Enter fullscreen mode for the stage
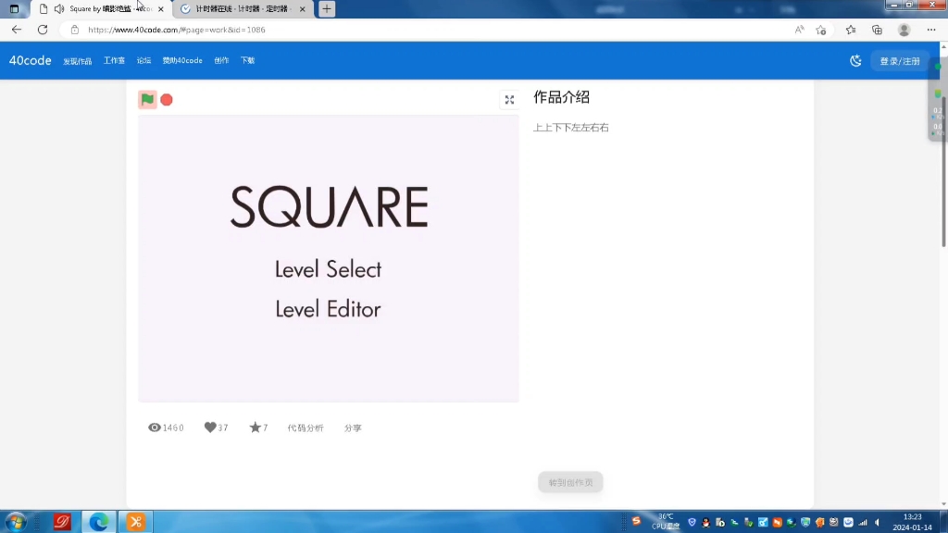The width and height of the screenshot is (948, 533). [x=509, y=100]
